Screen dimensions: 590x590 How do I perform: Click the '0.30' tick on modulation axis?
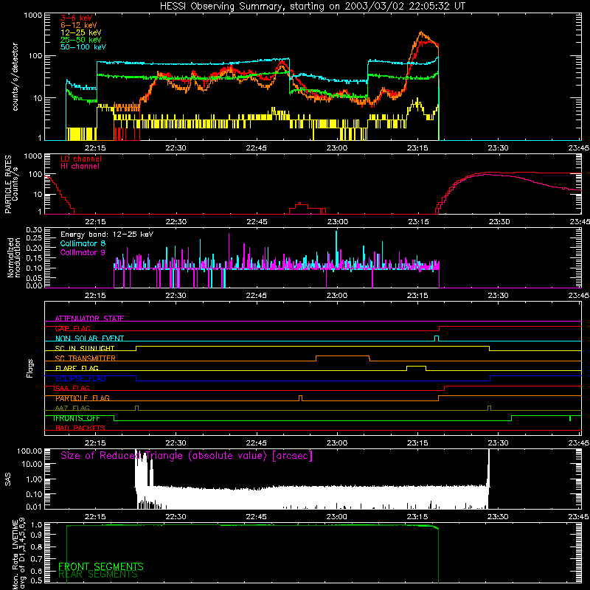coord(34,229)
